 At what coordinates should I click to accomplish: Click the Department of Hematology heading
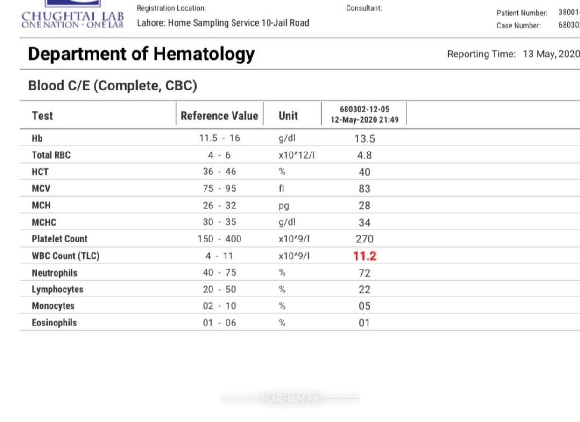click(141, 54)
